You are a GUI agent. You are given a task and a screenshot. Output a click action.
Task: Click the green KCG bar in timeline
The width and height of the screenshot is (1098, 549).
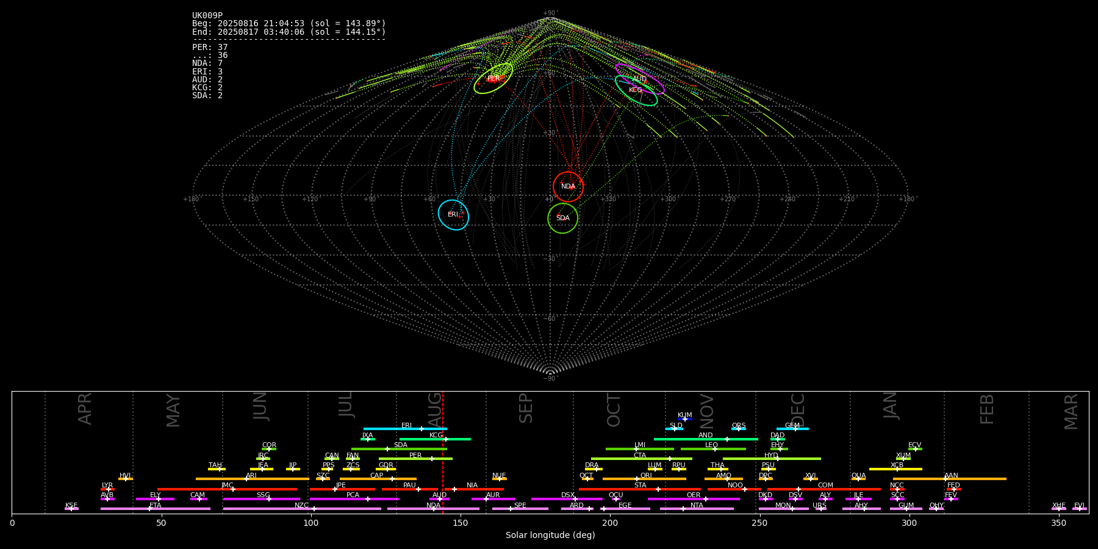click(x=435, y=439)
